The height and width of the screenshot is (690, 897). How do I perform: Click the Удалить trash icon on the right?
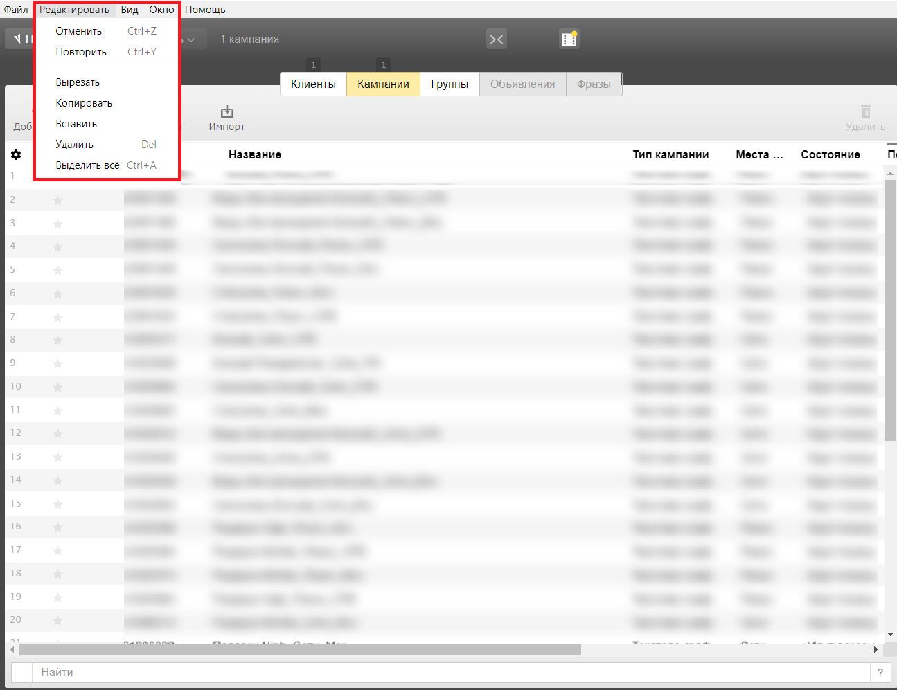click(865, 112)
